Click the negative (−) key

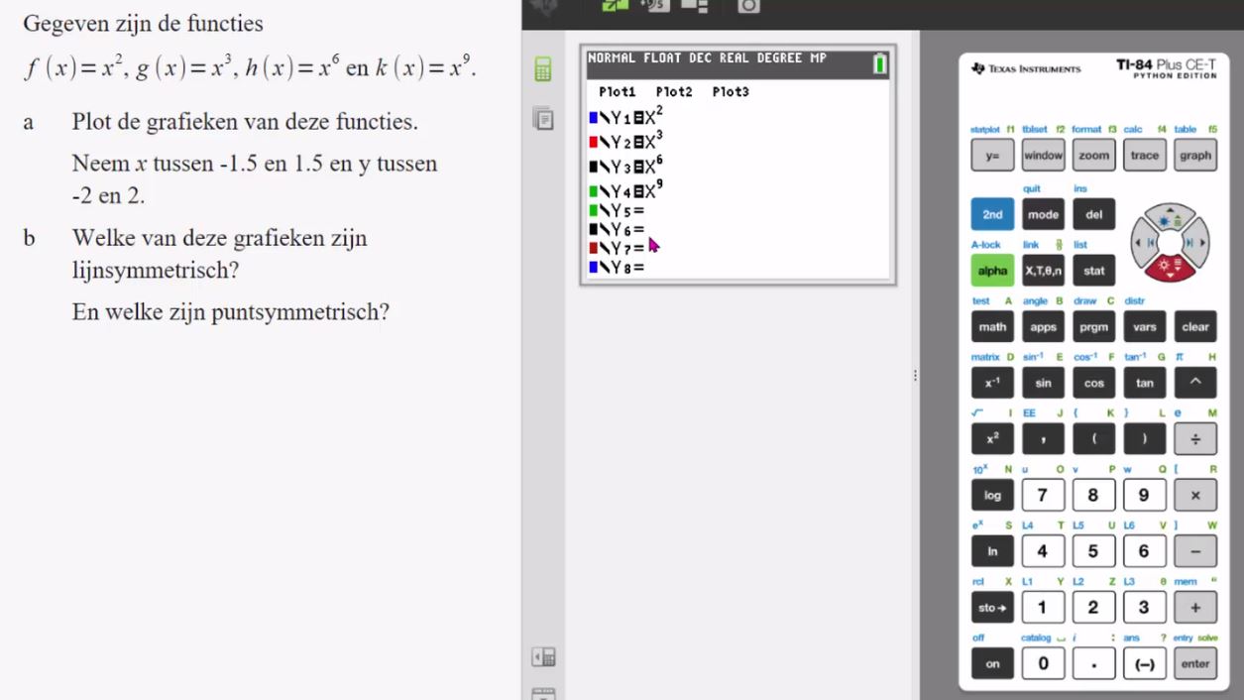(x=1145, y=664)
